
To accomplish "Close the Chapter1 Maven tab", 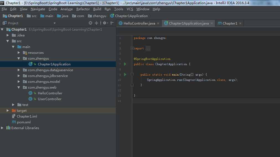I will (240, 23).
